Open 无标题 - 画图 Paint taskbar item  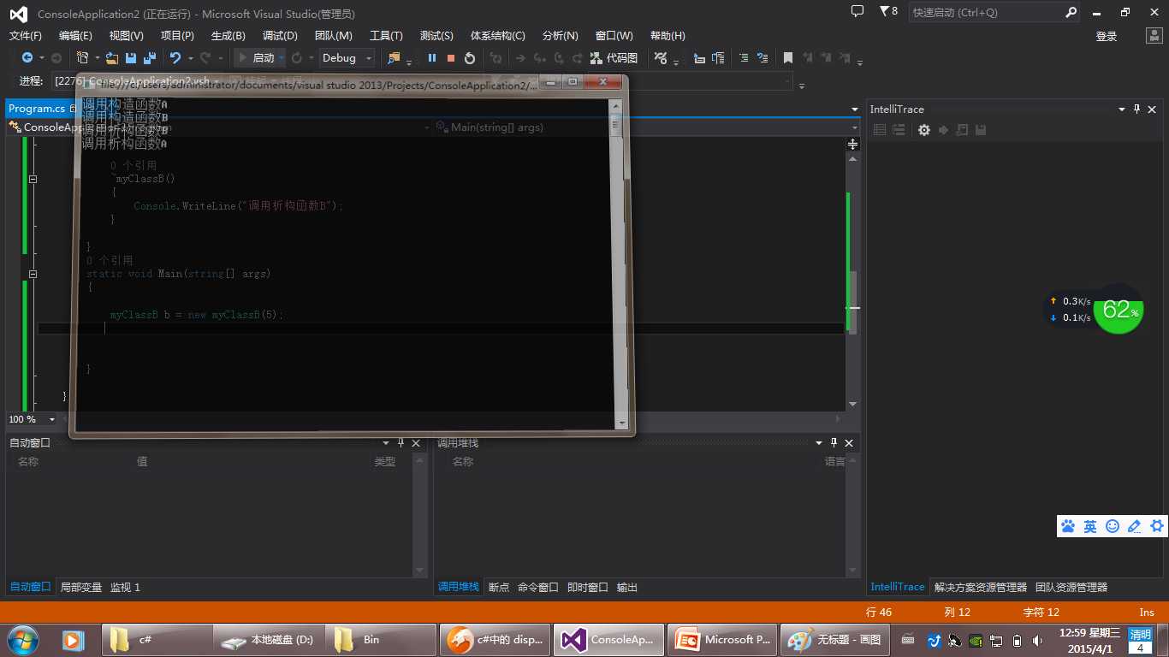point(835,640)
